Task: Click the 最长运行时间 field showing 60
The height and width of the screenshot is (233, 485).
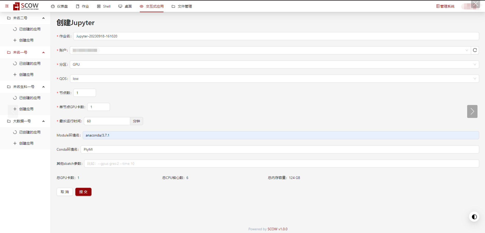Action: 107,121
